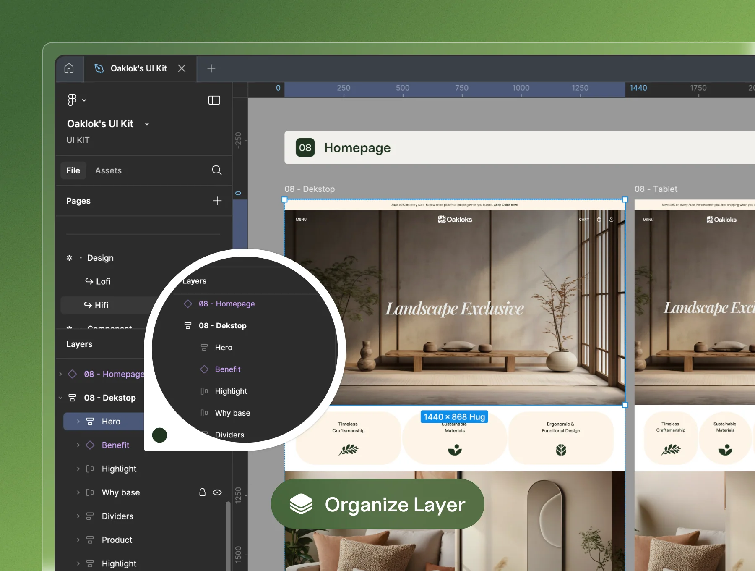Click the 08 badge beside Homepage

[305, 147]
